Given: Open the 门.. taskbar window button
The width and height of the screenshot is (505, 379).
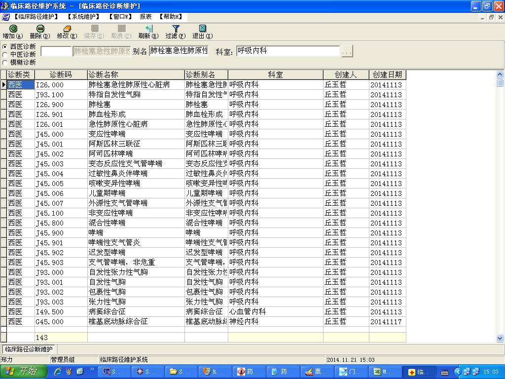Looking at the screenshot, I should pos(351,372).
